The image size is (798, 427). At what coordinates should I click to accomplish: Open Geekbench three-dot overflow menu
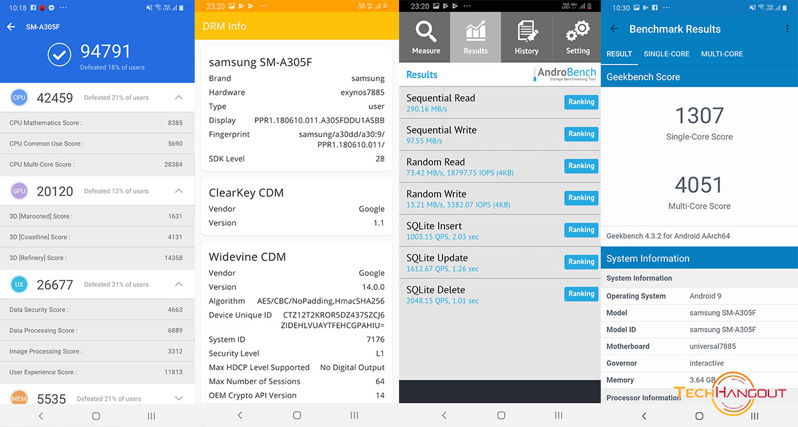787,29
